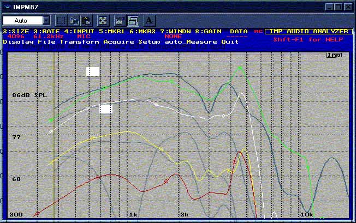Image resolution: width=356 pixels, height=223 pixels.
Task: Select the Quit menu item
Action: [230, 41]
